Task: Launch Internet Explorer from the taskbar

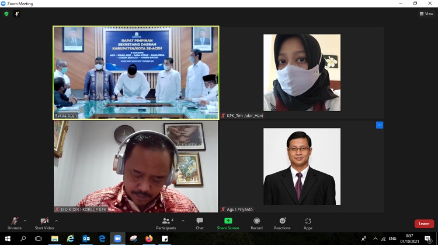Action: click(x=71, y=239)
